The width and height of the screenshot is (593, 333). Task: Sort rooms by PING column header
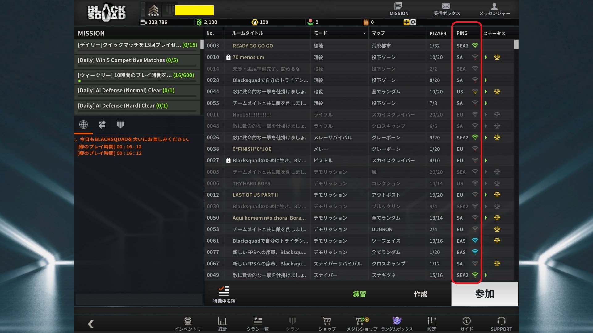pyautogui.click(x=462, y=33)
